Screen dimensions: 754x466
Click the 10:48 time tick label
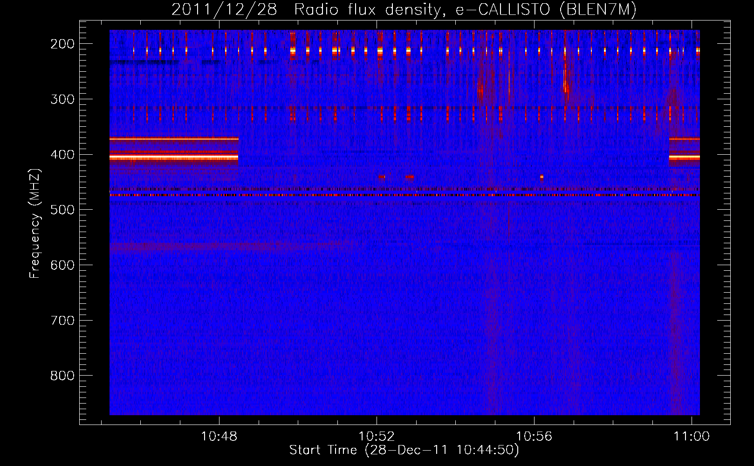coord(219,436)
